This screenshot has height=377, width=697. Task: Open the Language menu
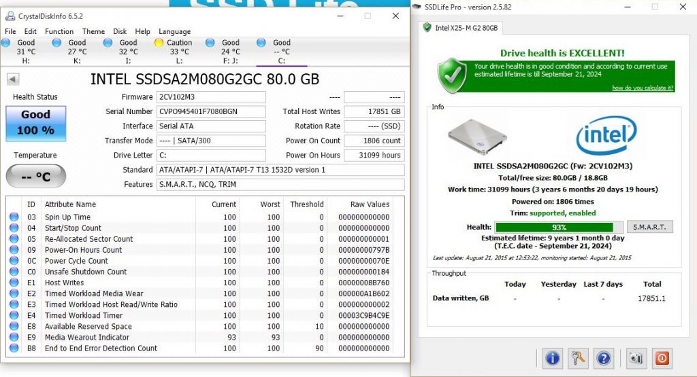[175, 31]
